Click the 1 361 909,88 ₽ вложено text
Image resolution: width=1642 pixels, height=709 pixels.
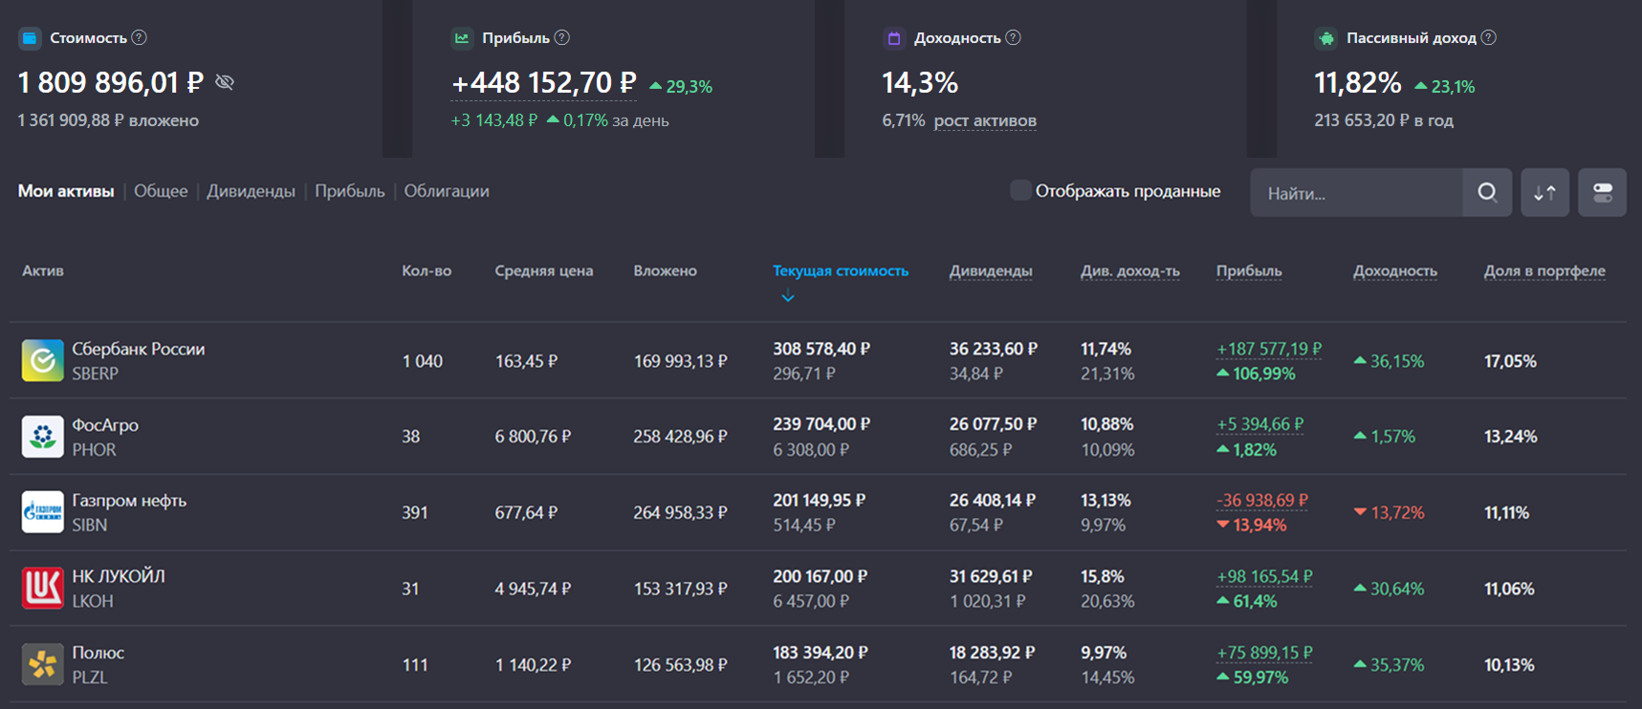108,120
